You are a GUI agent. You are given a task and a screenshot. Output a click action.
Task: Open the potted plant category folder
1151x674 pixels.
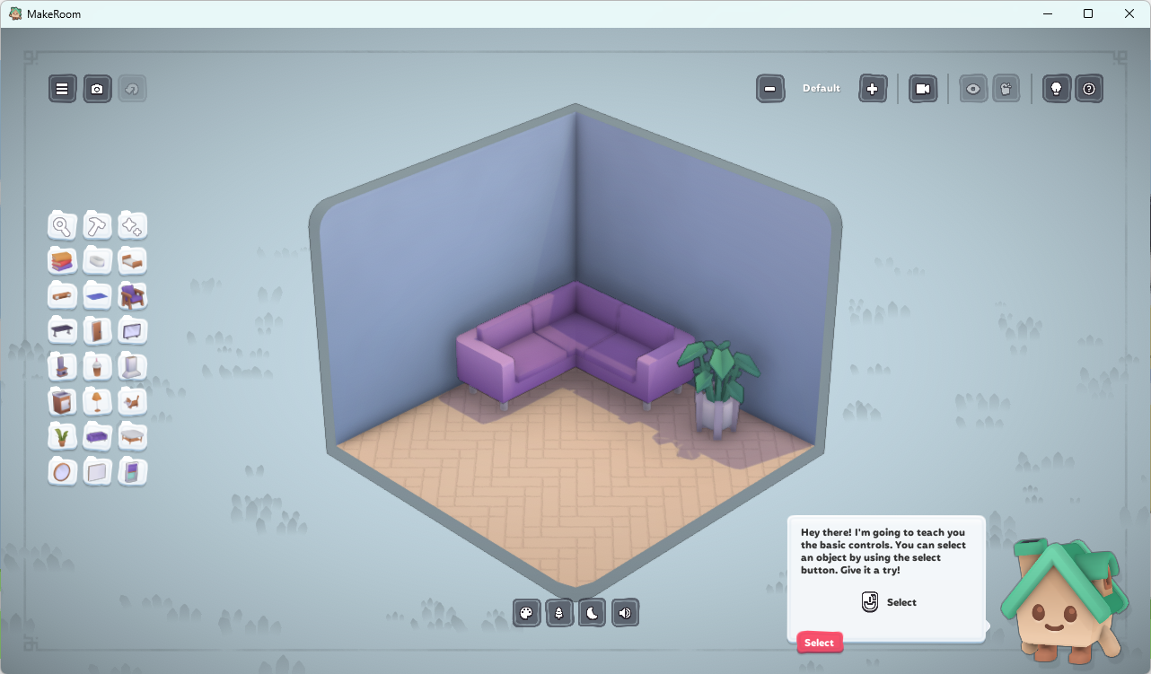pyautogui.click(x=62, y=436)
